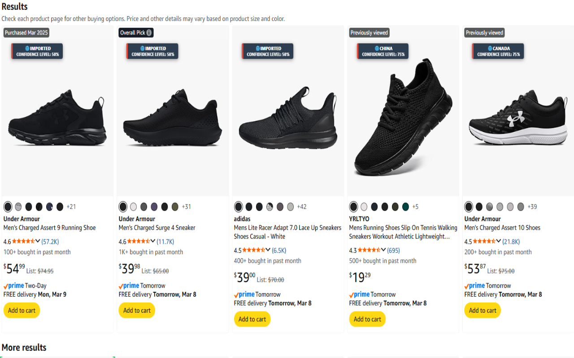
Task: Open the rating dropdown arrow for Charged Surge 4
Action: (153, 242)
